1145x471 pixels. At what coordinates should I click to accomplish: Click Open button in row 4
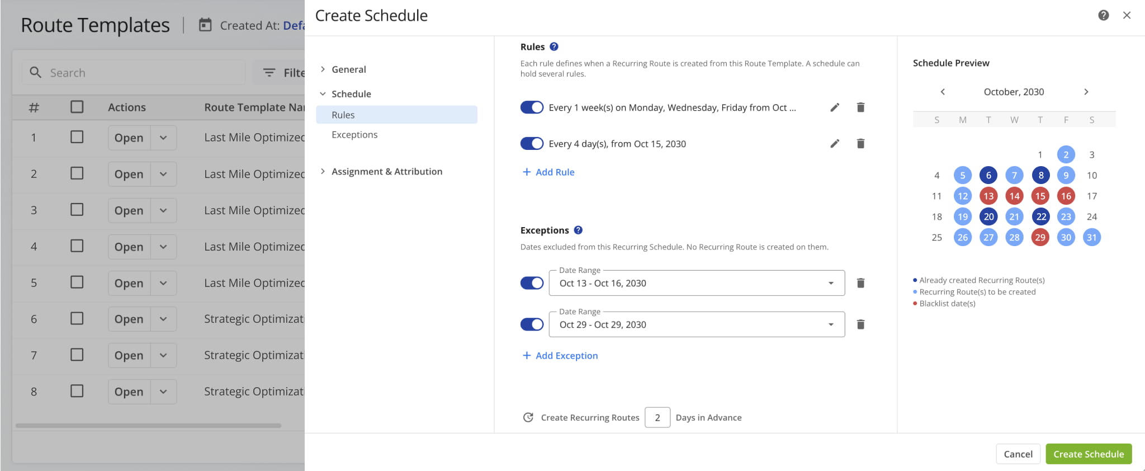(129, 247)
